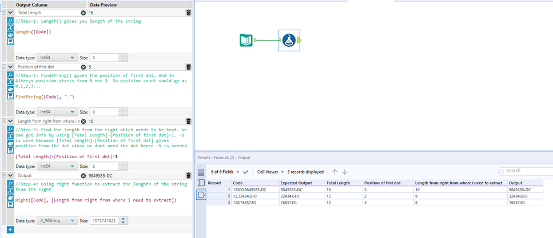The height and width of the screenshot is (238, 553).
Task: Add a new expression with plus button
Action: tap(10, 230)
